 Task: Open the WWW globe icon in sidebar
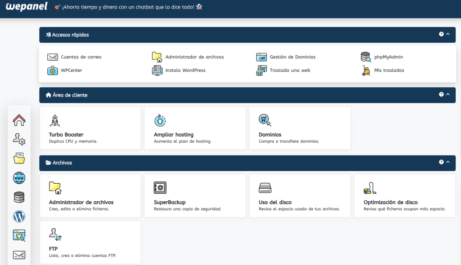19,178
